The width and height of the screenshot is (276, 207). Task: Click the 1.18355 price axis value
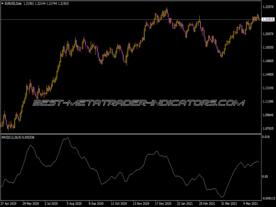pyautogui.click(x=268, y=47)
